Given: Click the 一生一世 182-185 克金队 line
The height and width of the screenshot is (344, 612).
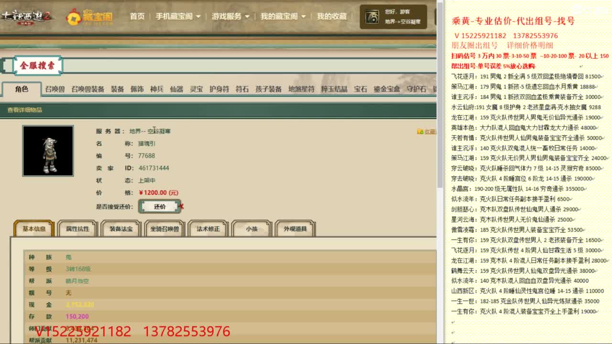Looking at the screenshot, I should tap(526, 301).
